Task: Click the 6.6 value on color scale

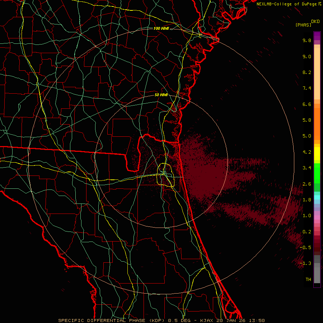Action: (307, 104)
